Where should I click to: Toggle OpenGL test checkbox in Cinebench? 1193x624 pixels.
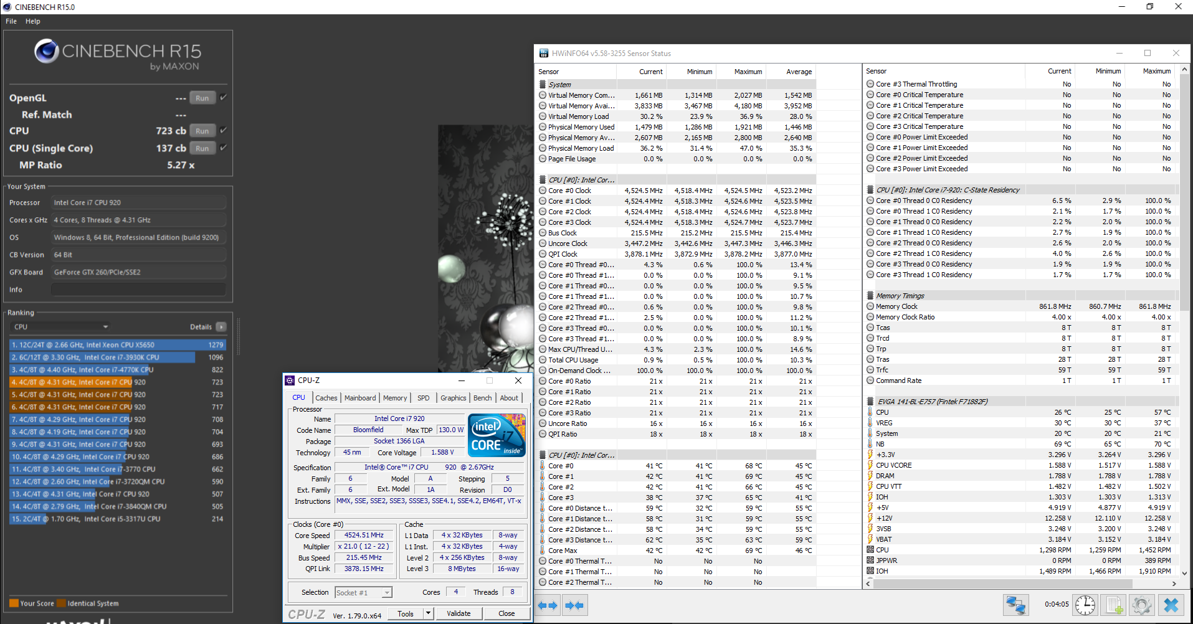223,97
